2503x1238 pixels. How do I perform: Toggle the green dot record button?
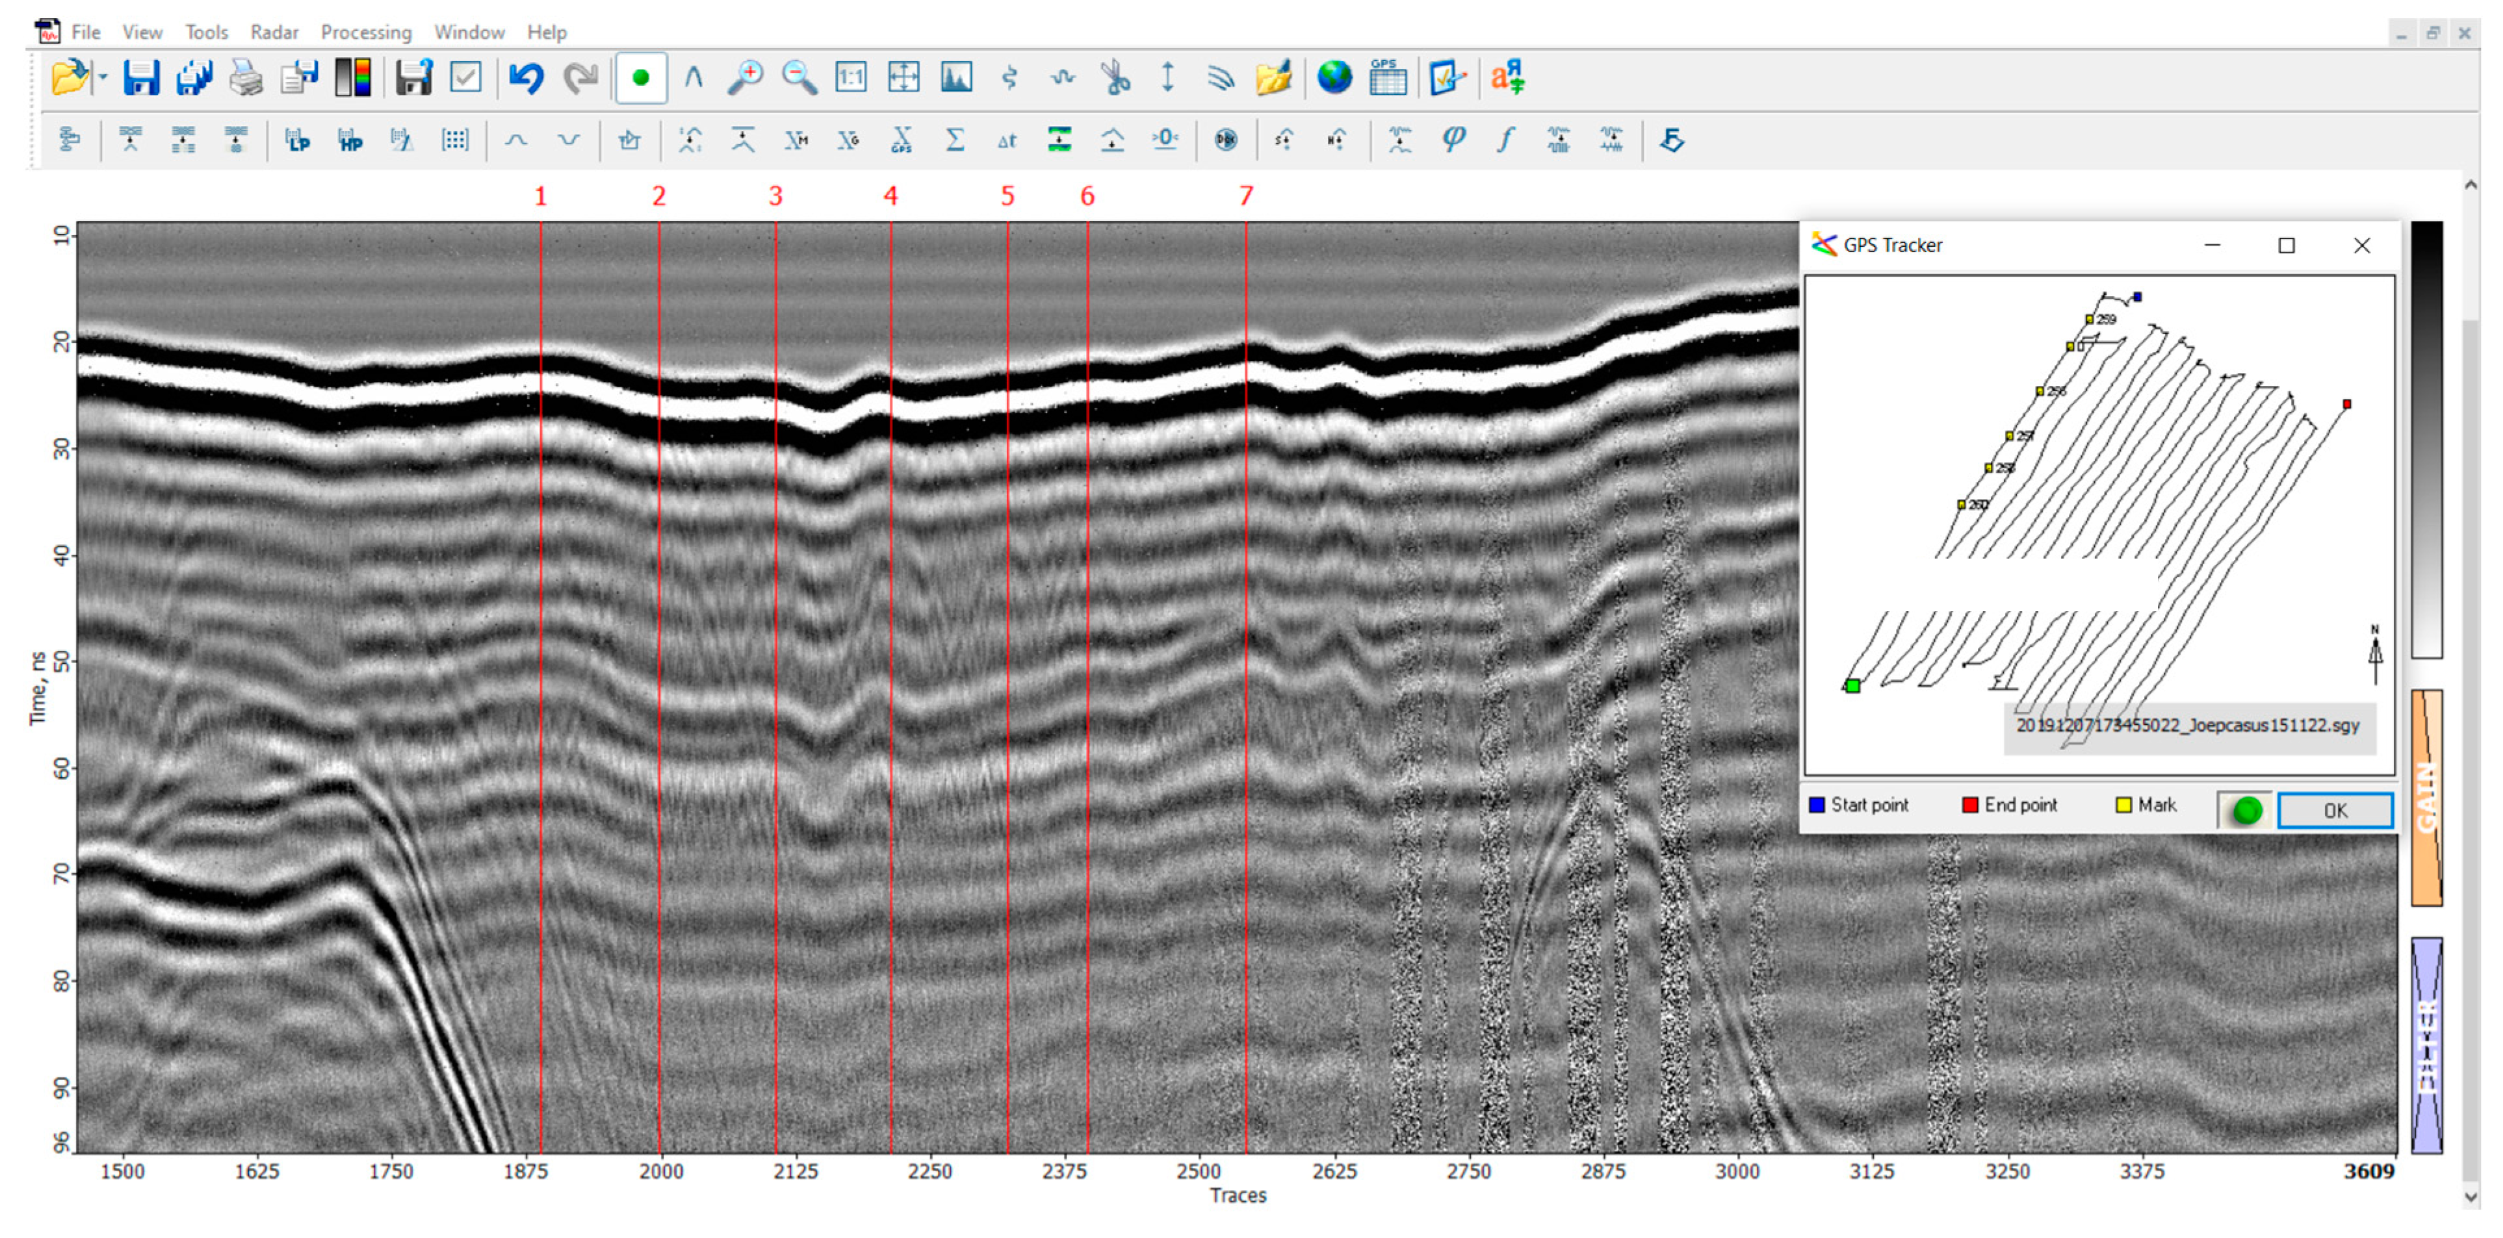point(640,78)
